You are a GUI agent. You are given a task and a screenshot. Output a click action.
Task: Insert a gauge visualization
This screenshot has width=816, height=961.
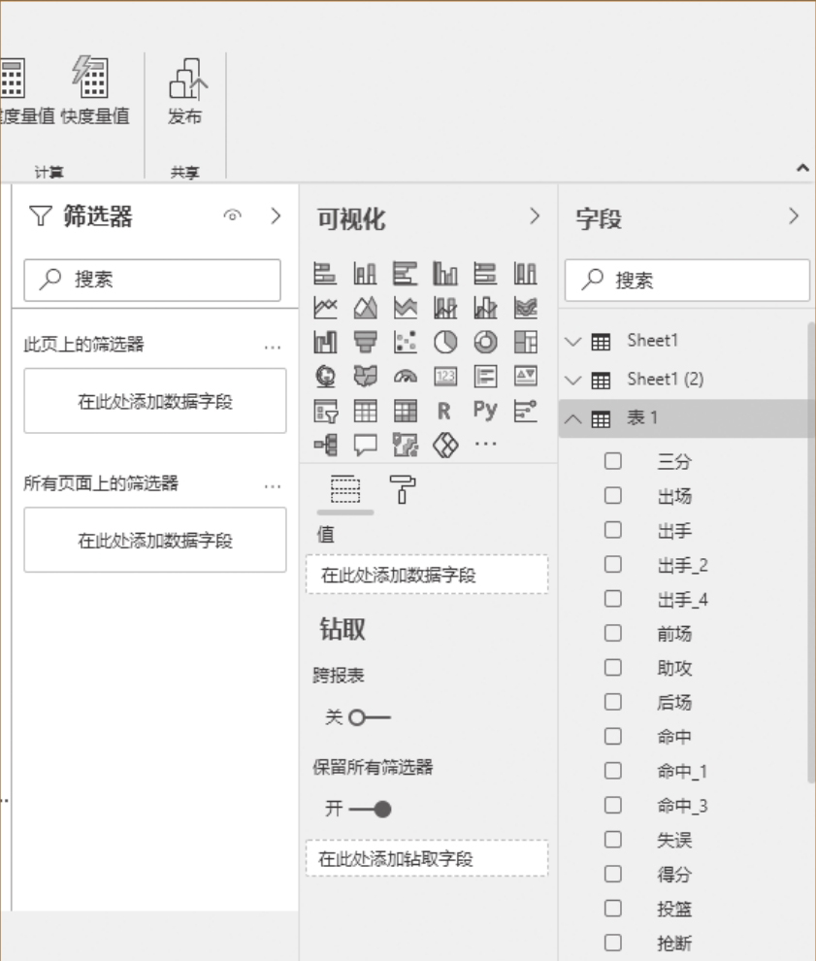pos(405,377)
